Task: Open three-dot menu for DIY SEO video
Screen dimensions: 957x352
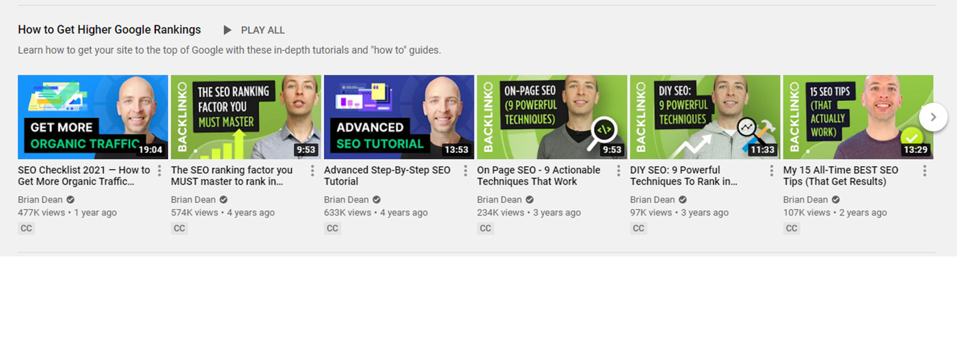Action: click(772, 171)
